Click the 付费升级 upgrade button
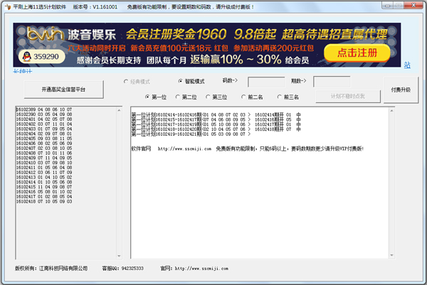 click(401, 90)
